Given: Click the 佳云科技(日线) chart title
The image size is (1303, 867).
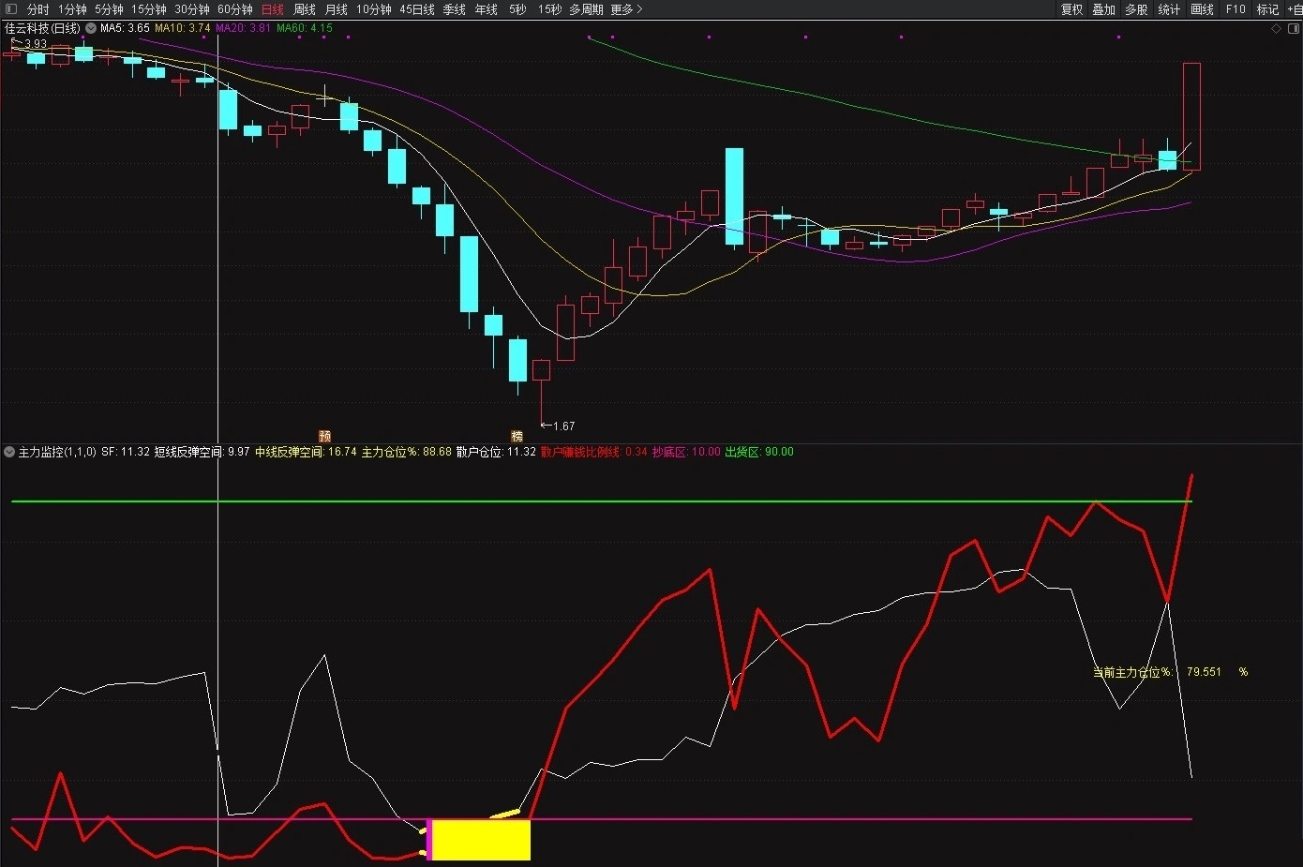Looking at the screenshot, I should click(43, 28).
